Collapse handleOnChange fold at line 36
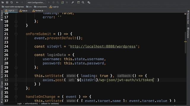Viewport: 190px width, 106px height. pyautogui.click(x=16, y=97)
